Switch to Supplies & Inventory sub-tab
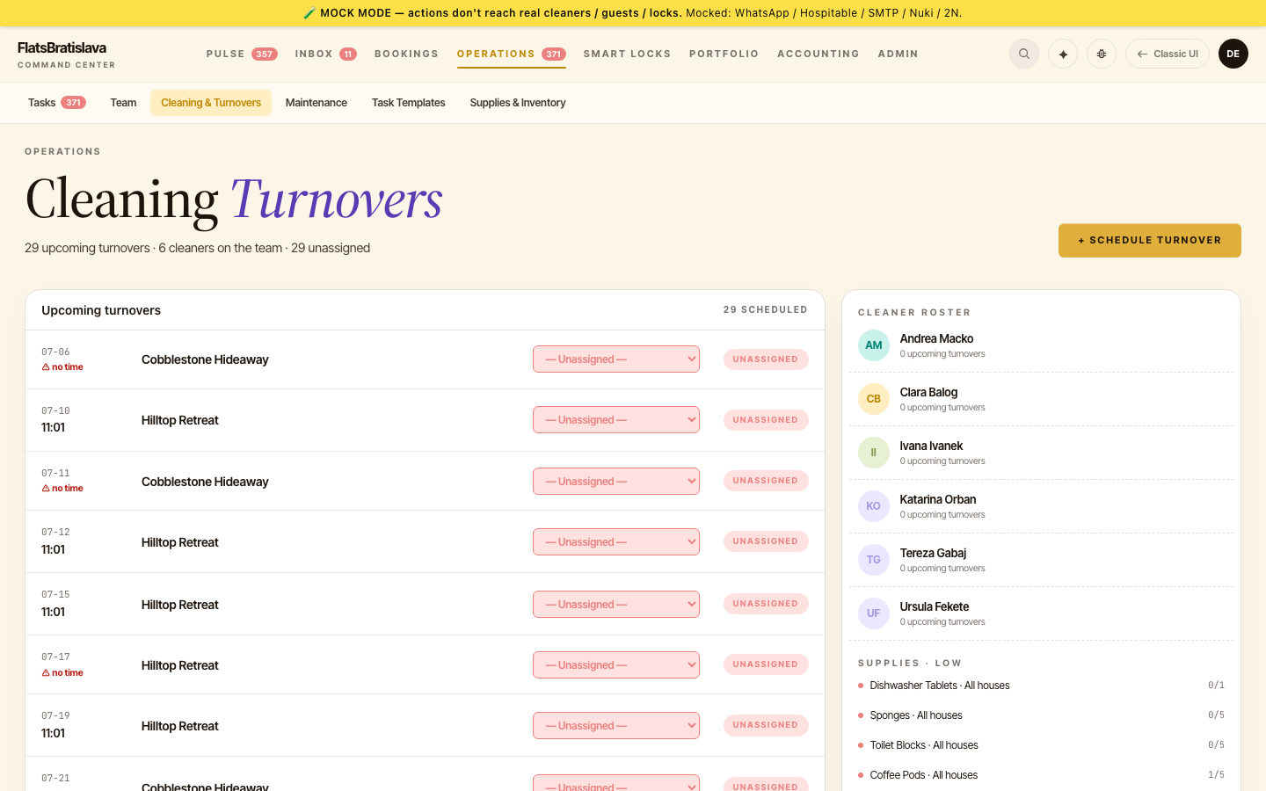 (x=518, y=103)
